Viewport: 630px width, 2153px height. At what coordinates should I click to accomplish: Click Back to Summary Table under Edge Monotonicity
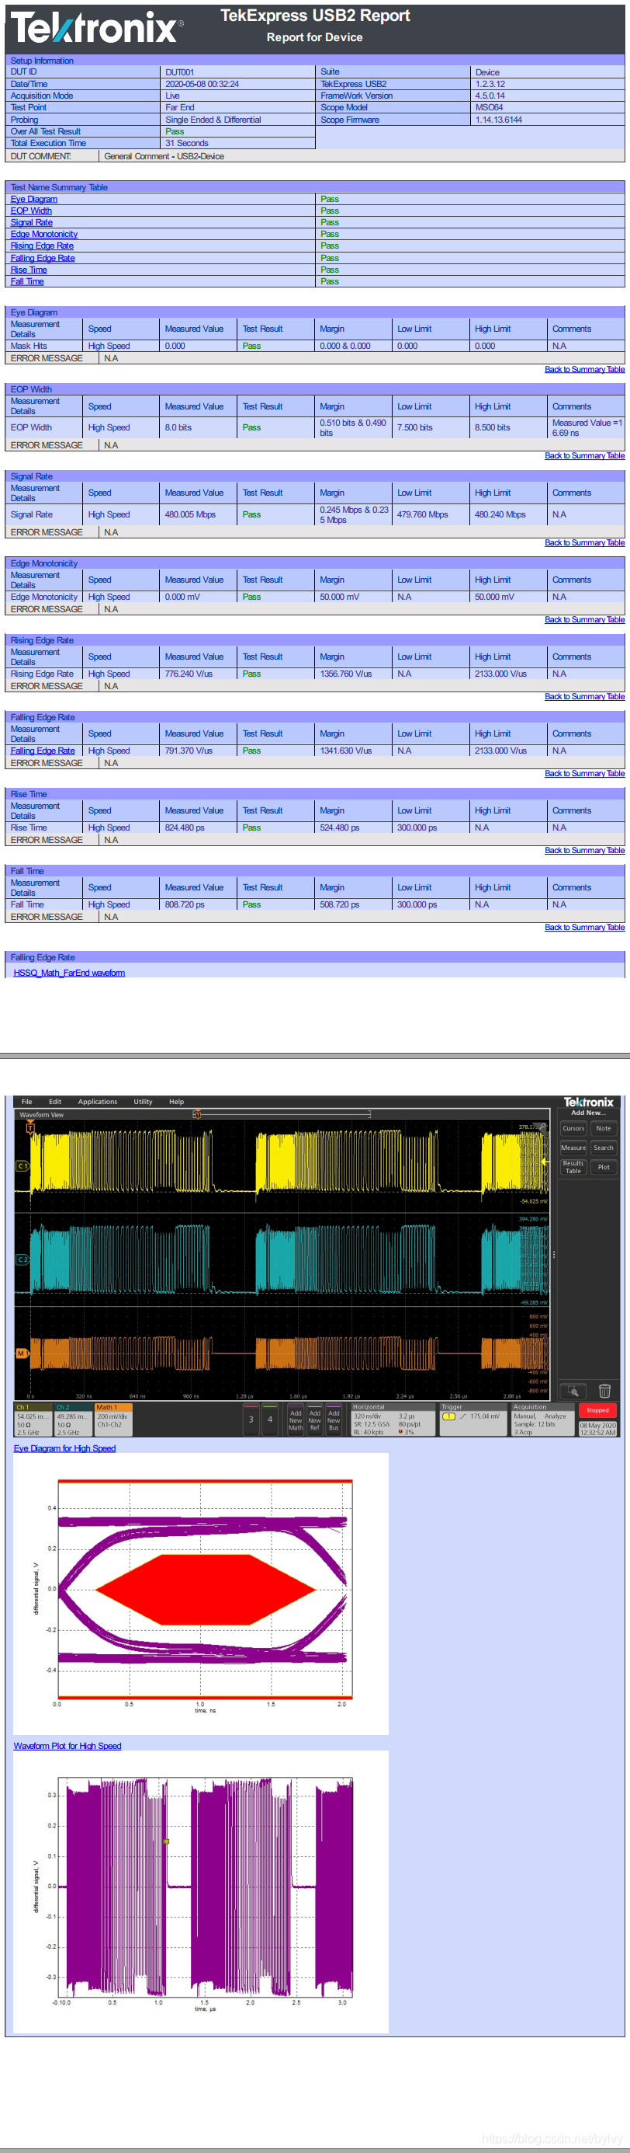tap(584, 619)
